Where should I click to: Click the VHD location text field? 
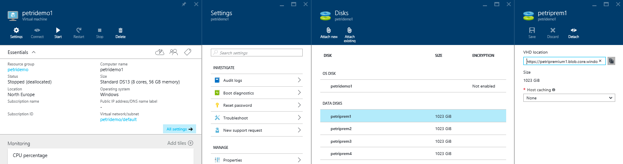coord(564,61)
